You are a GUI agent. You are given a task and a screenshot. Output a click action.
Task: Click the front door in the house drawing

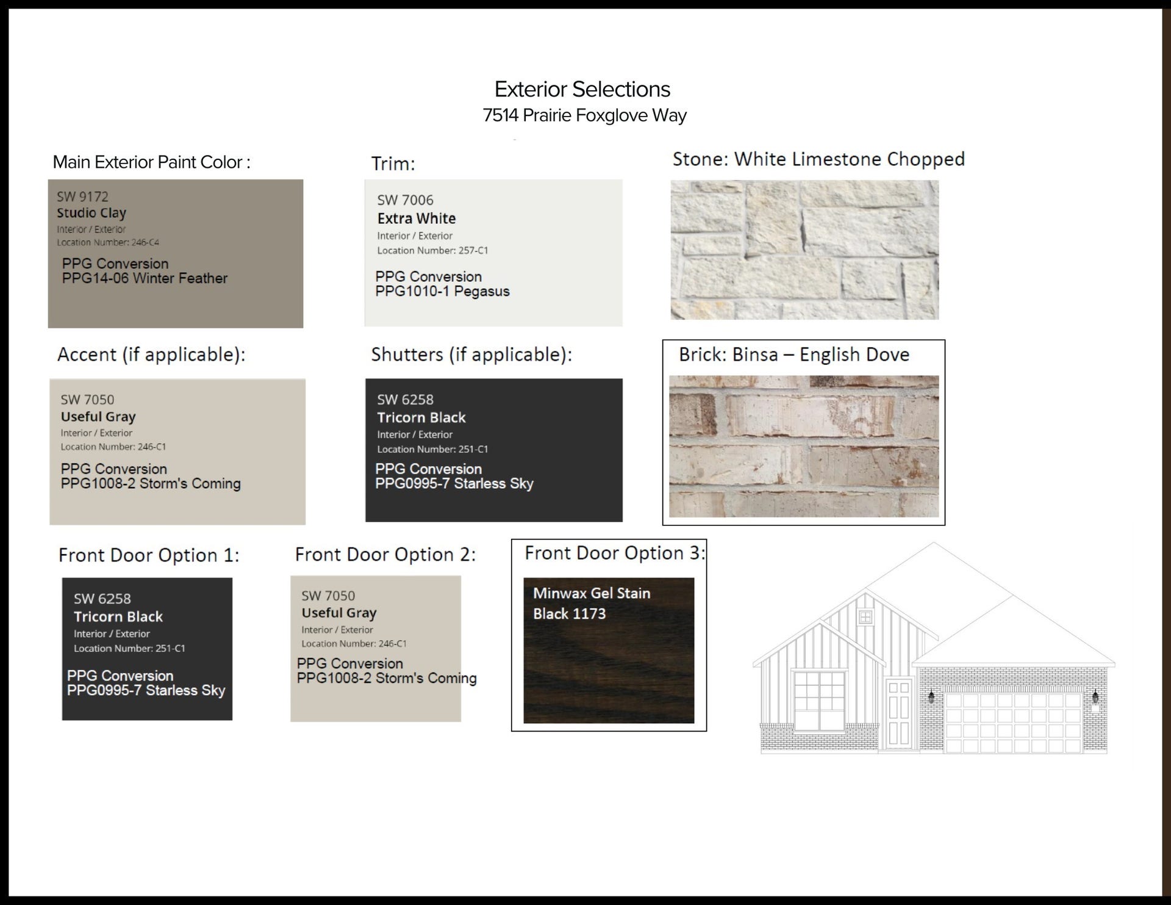click(x=899, y=714)
